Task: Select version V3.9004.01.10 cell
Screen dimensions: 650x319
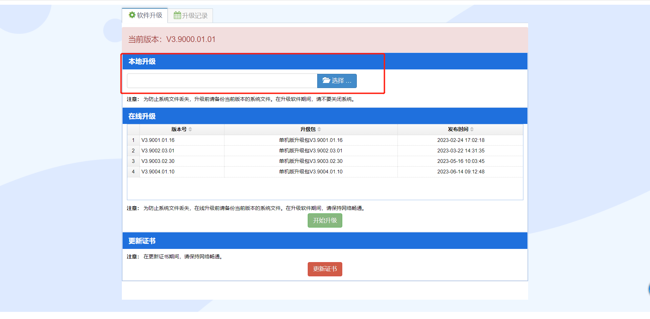Action: coord(182,172)
